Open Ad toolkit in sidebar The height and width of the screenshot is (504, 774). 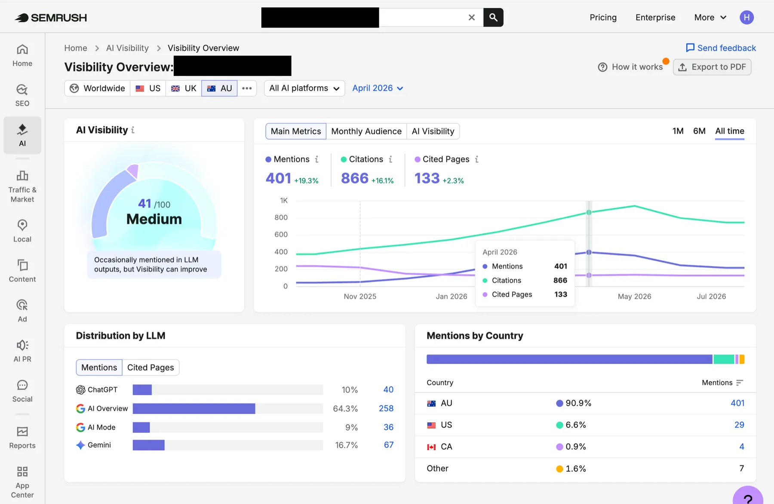click(x=22, y=311)
